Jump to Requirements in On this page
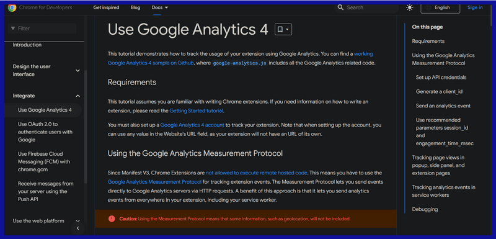Image resolution: width=496 pixels, height=239 pixels. point(428,41)
